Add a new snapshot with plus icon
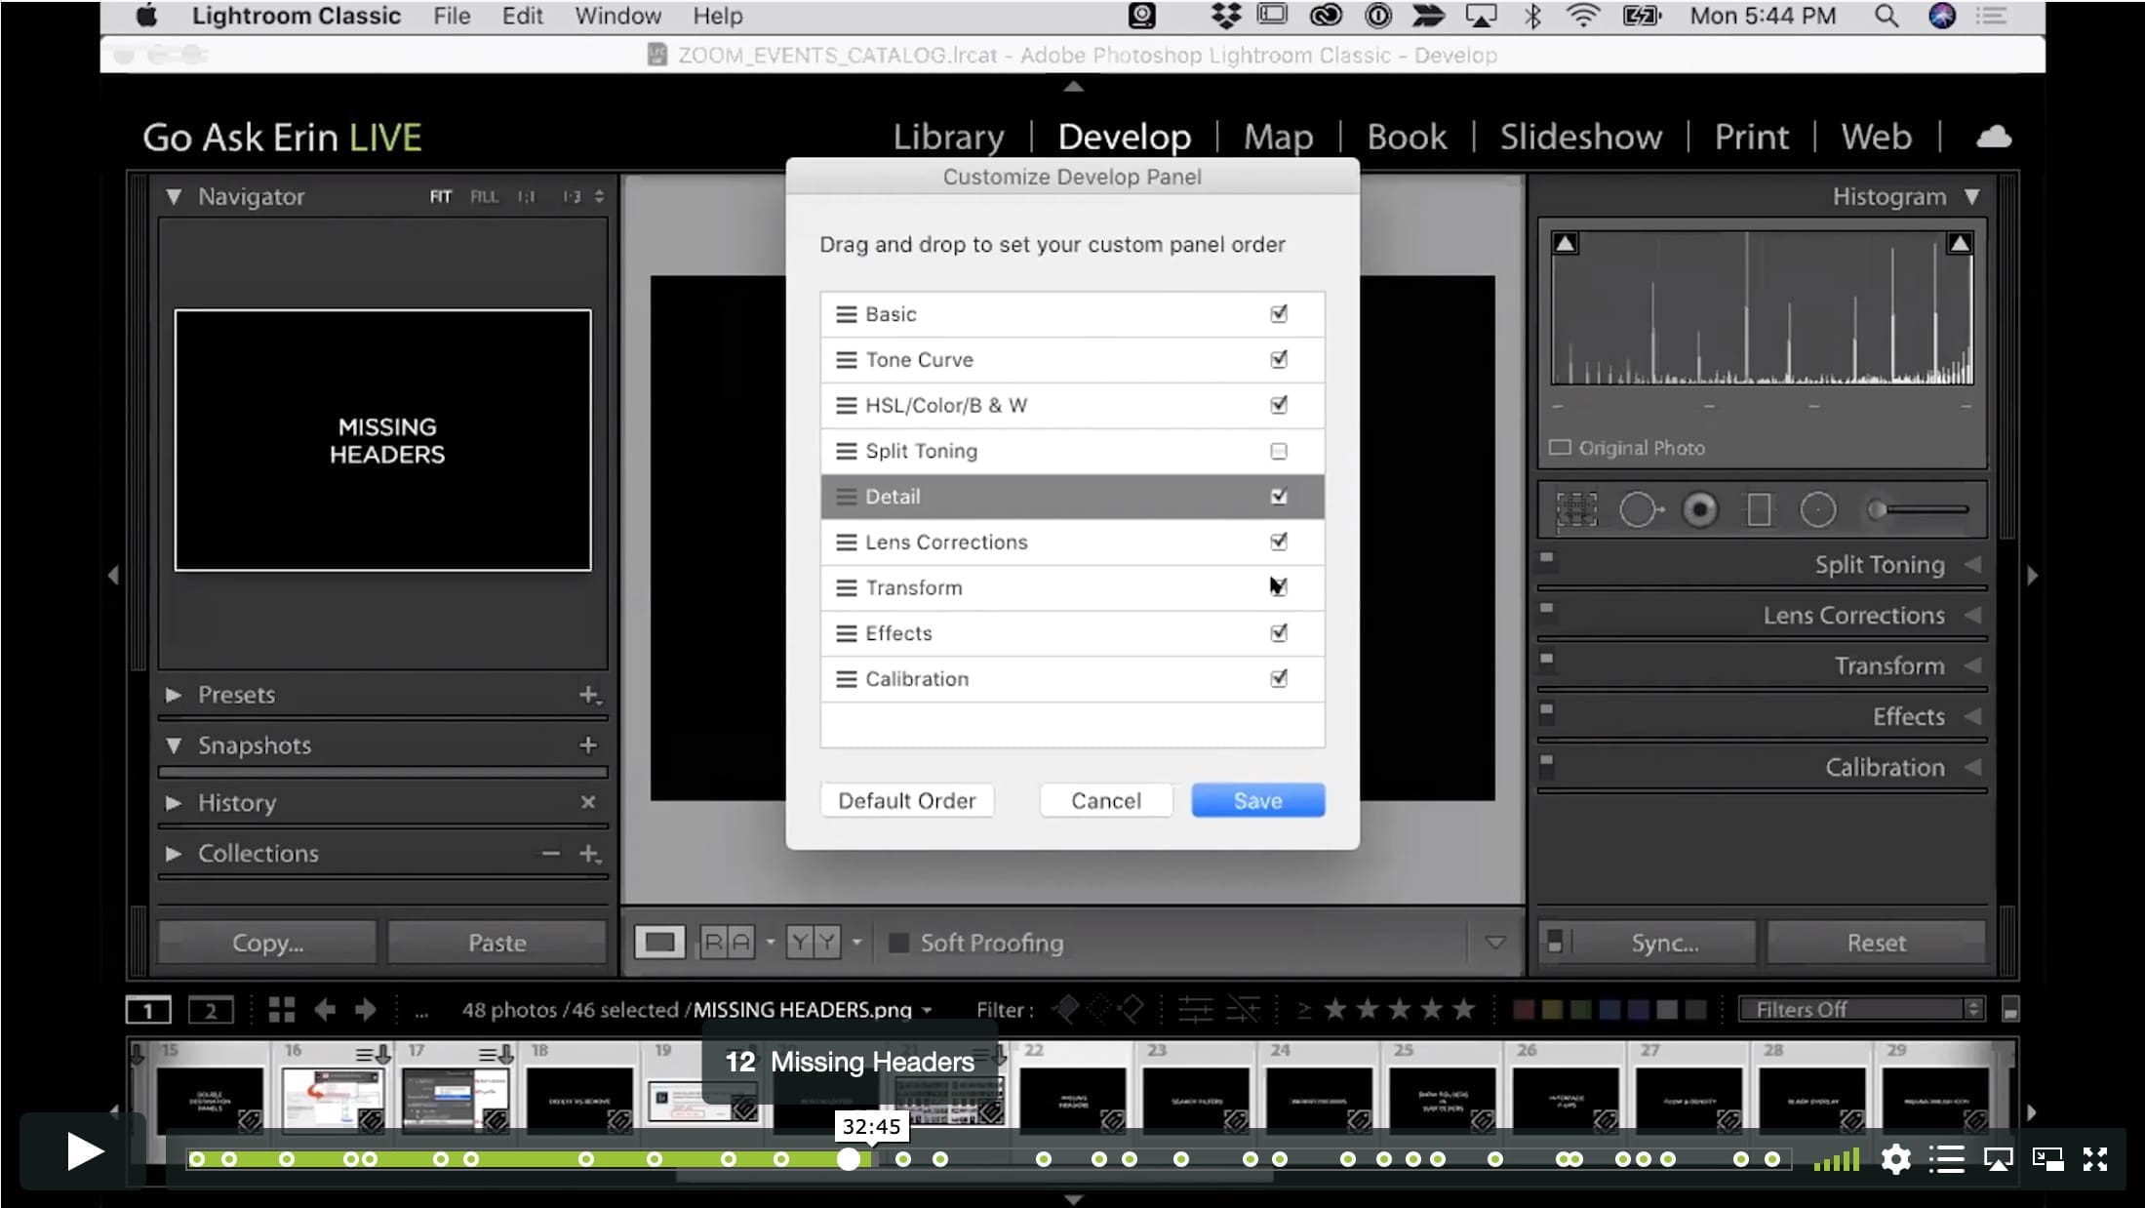Screen dimensions: 2145x1208 (588, 745)
